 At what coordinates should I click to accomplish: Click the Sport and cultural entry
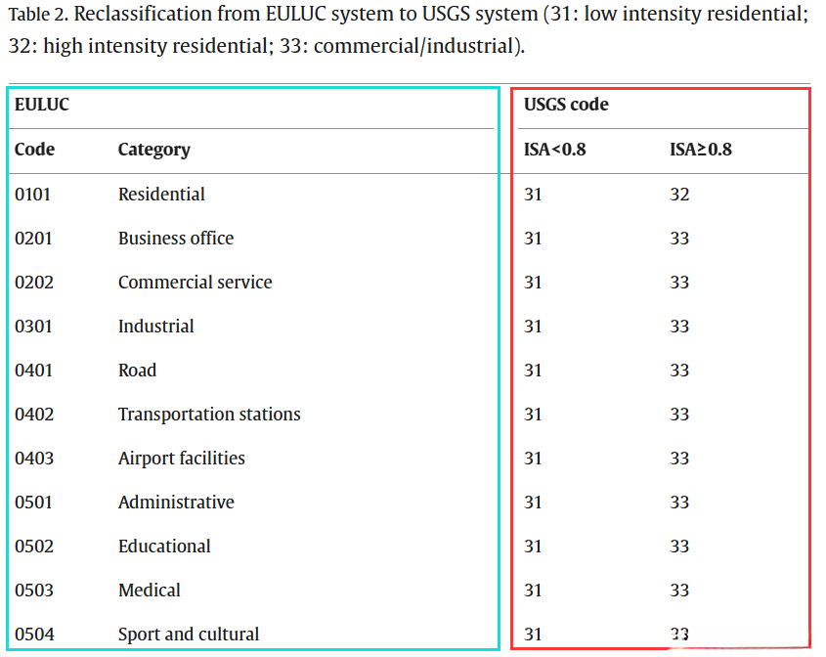click(189, 635)
